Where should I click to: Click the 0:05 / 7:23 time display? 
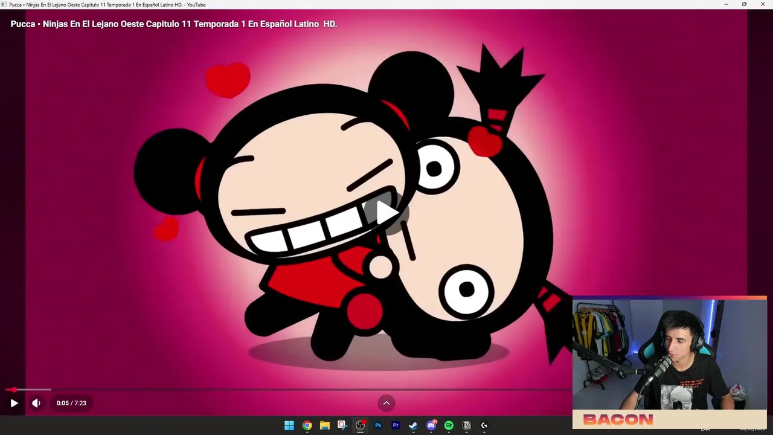tap(71, 403)
